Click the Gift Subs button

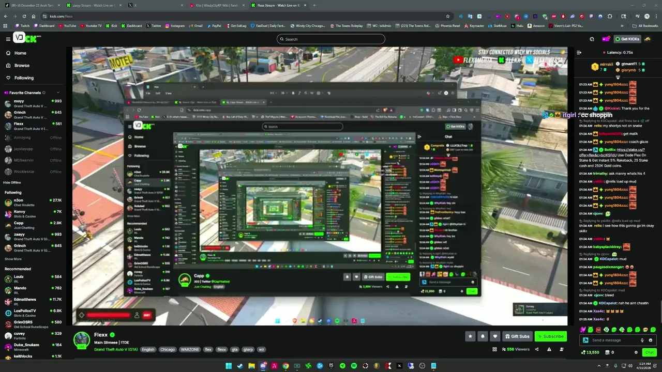[517, 336]
